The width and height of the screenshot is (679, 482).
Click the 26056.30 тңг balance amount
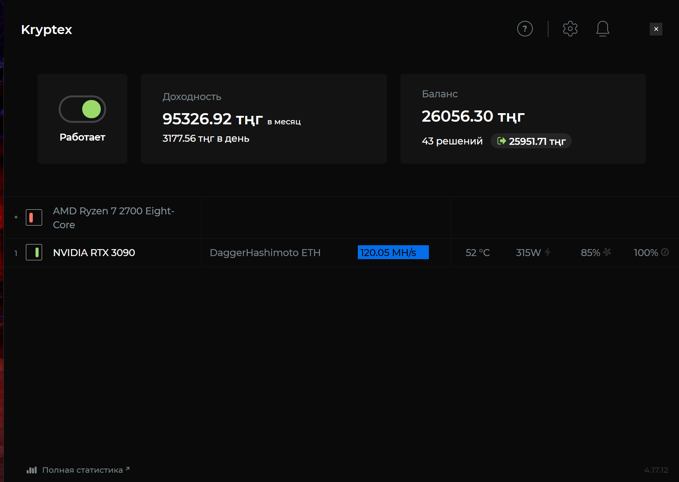473,116
